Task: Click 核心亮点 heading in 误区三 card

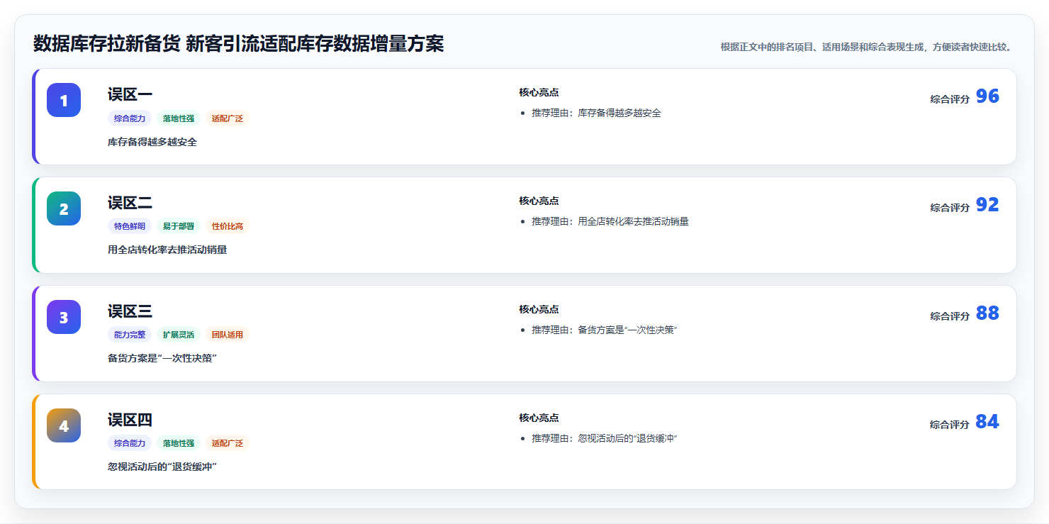Action: click(x=539, y=309)
